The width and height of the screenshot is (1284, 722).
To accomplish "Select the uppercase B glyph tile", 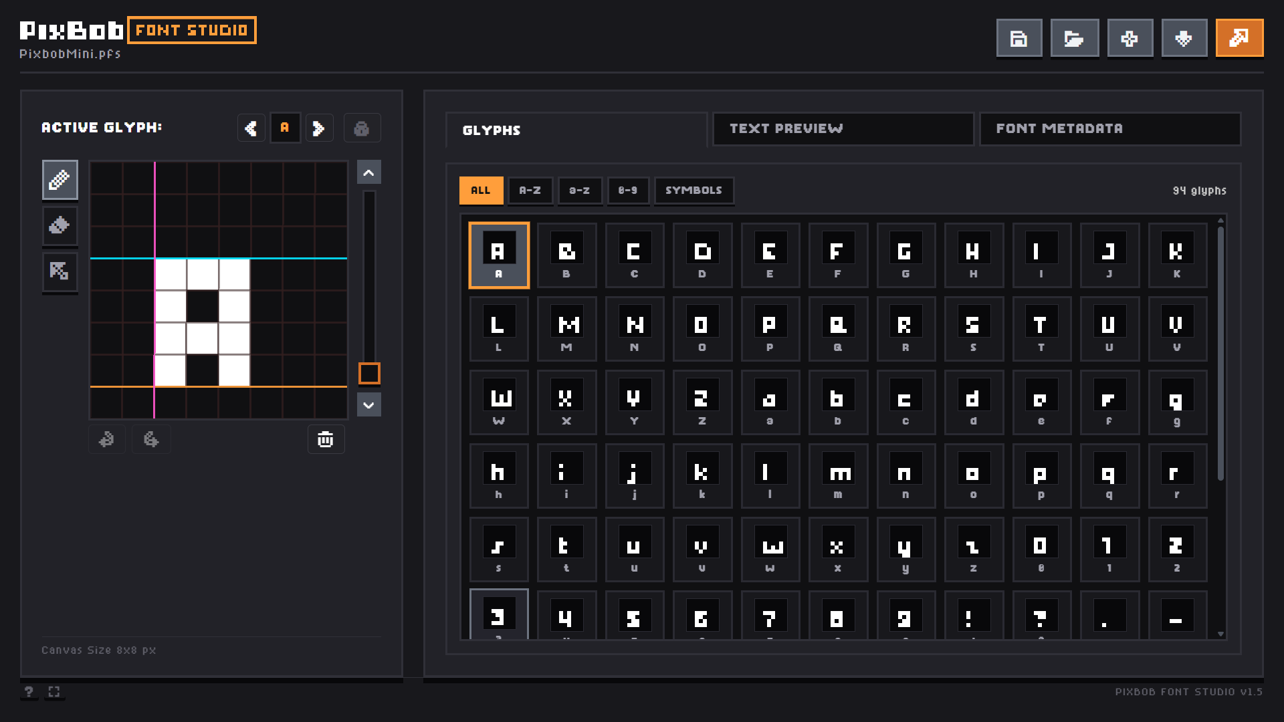I will 566,255.
